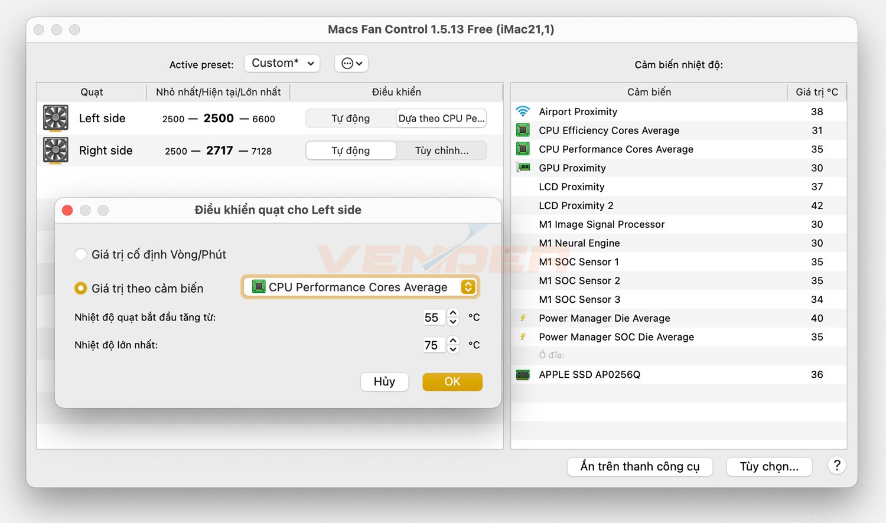The width and height of the screenshot is (886, 523).
Task: Select the GPU Proximity sensor row
Action: (x=679, y=168)
